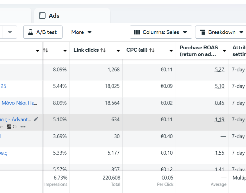Open the Purchase ROAS column options caret
The height and width of the screenshot is (193, 246).
pyautogui.click(x=224, y=51)
